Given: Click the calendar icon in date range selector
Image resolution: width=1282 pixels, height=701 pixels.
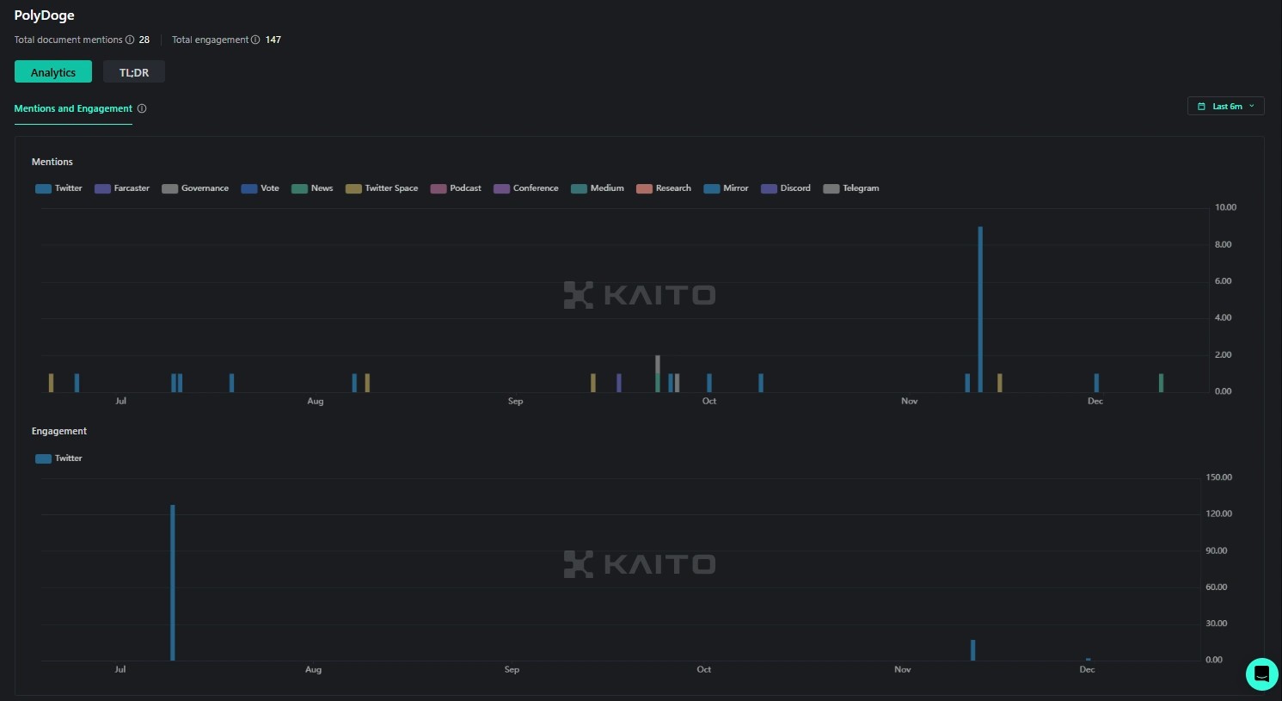Looking at the screenshot, I should click(1201, 107).
